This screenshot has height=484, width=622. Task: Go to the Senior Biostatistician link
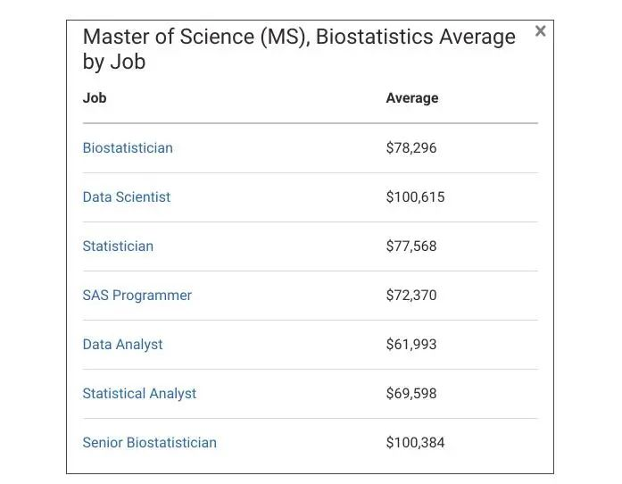click(x=149, y=443)
